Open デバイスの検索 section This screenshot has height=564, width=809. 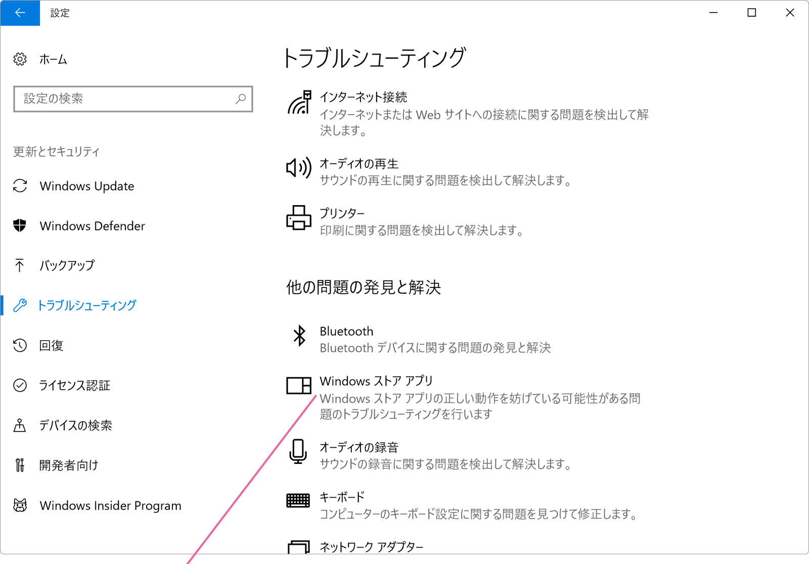click(x=76, y=425)
